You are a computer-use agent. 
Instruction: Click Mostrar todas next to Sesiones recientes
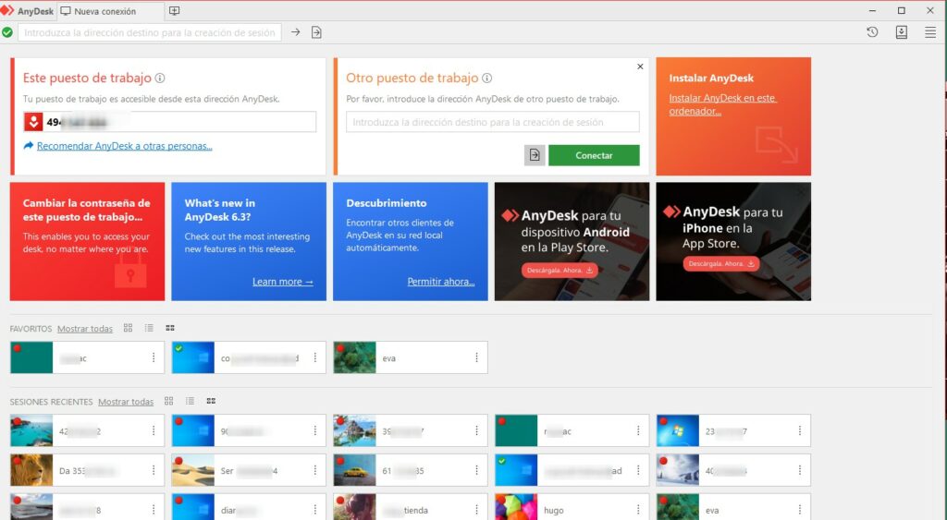(x=126, y=402)
